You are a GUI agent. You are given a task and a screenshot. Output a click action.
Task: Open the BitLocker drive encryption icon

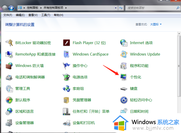(x=9, y=43)
